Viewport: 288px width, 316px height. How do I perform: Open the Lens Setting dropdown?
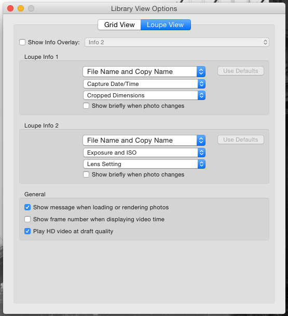pos(144,164)
